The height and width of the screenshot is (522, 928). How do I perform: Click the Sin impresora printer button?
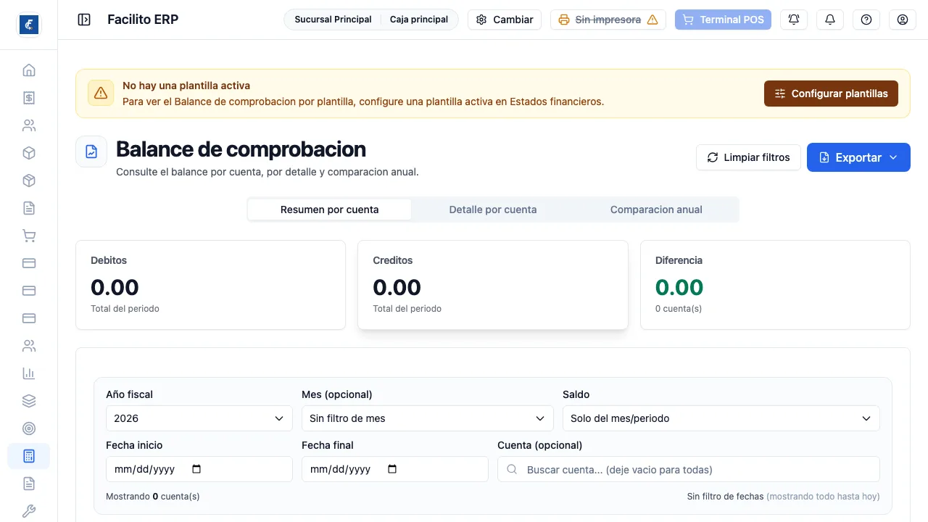pos(608,20)
